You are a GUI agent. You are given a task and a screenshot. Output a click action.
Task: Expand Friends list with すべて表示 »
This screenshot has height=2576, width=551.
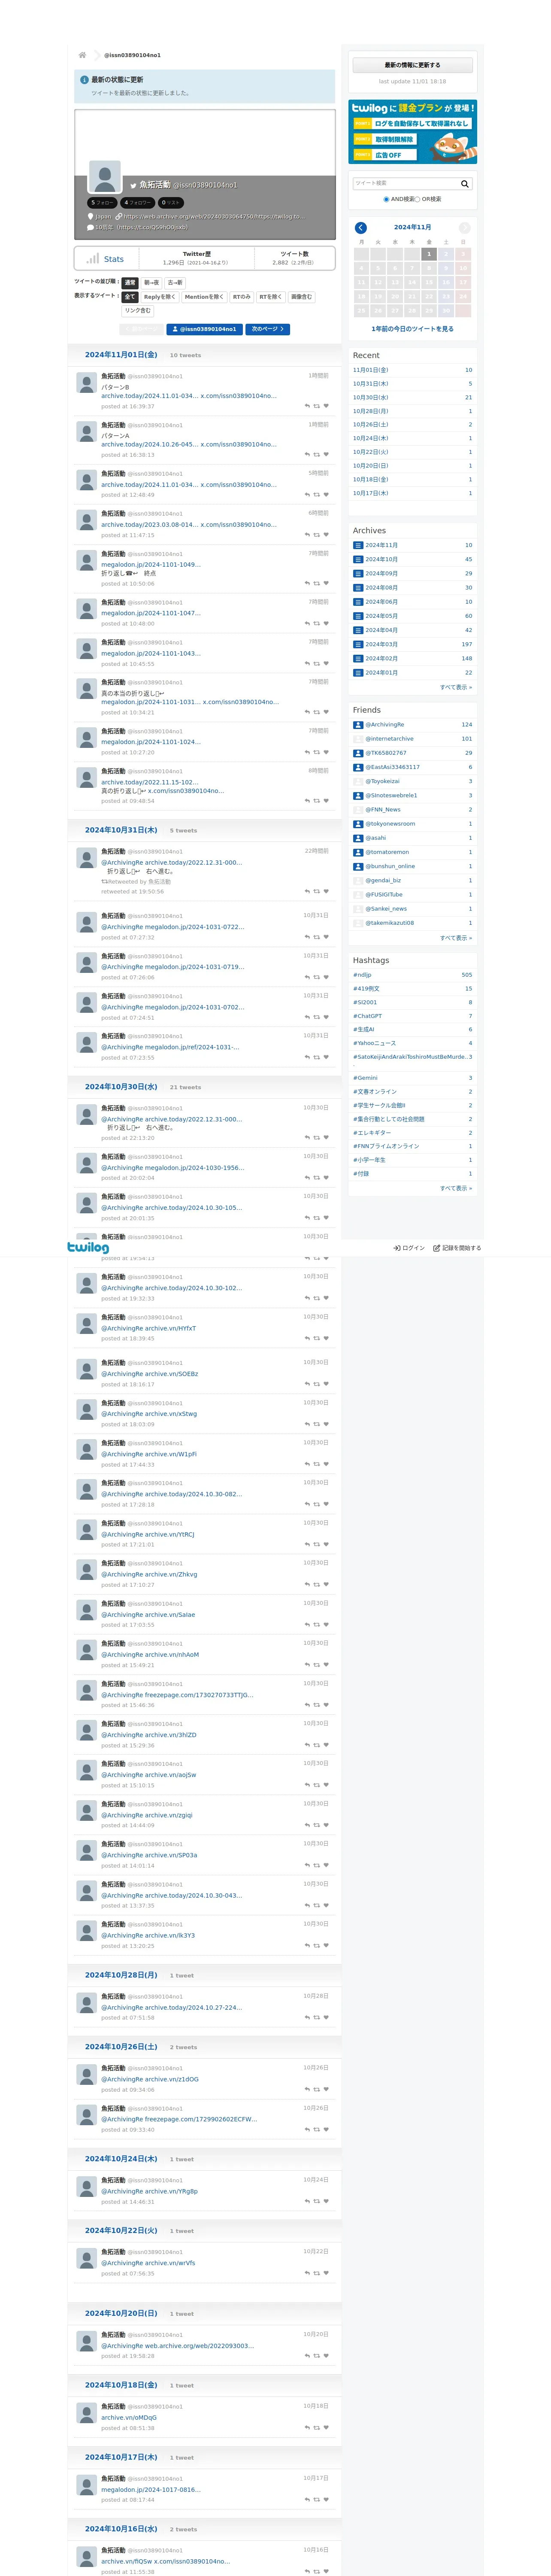[456, 938]
